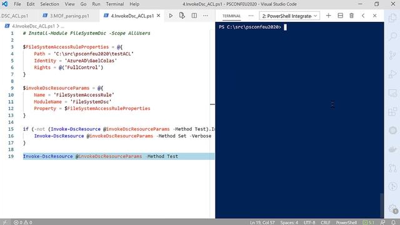Click 'ModuleName' key on line 11
The width and height of the screenshot is (400, 225).
[x=47, y=102]
